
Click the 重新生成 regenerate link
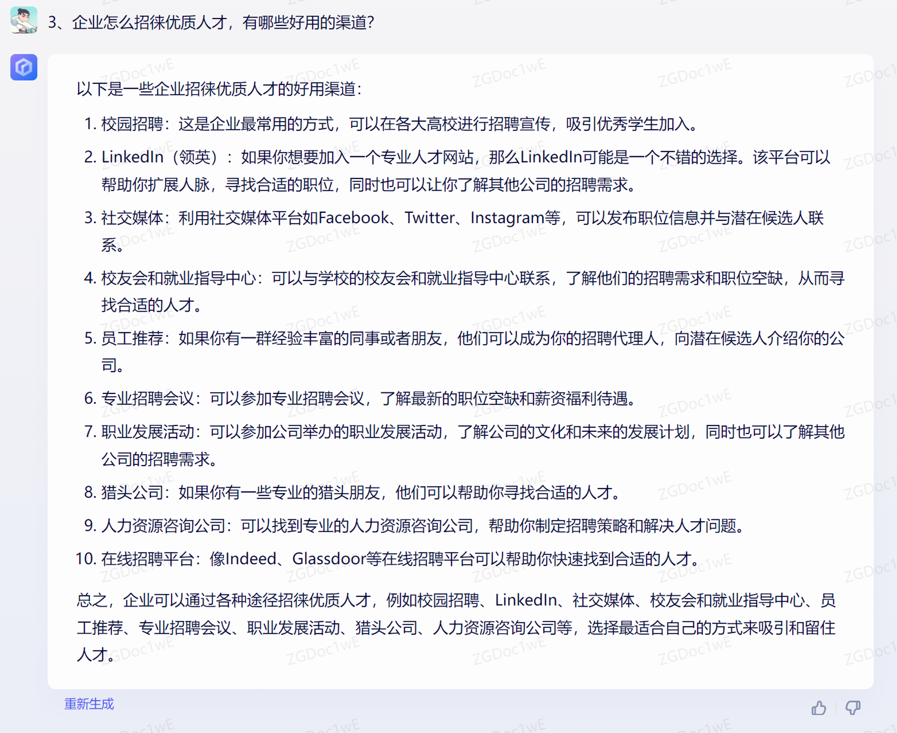88,704
